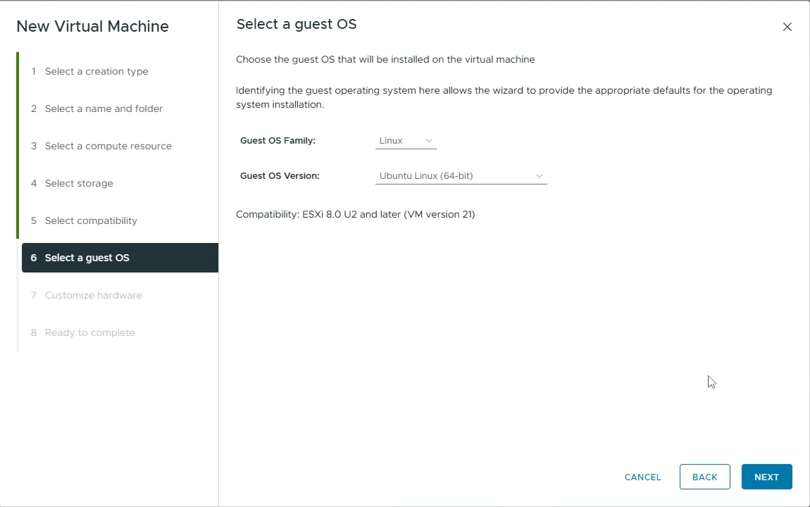Click the Select a guest OS heading
The image size is (810, 507).
(x=297, y=24)
